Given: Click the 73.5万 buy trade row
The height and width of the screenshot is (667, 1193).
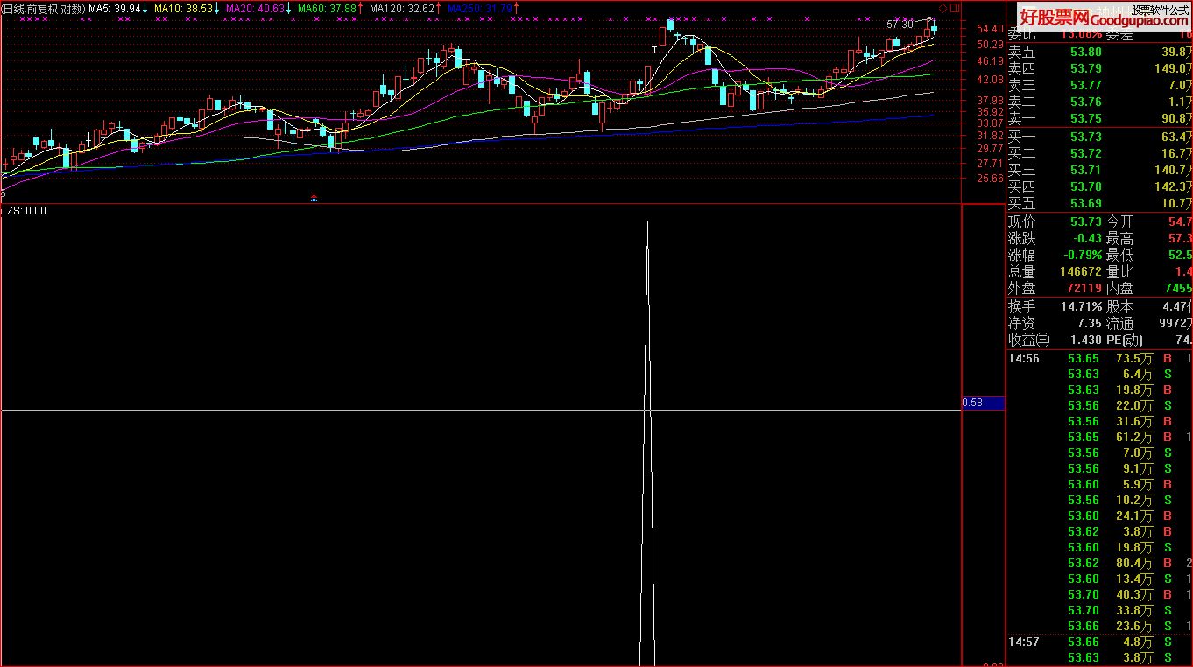Looking at the screenshot, I should pyautogui.click(x=1099, y=358).
